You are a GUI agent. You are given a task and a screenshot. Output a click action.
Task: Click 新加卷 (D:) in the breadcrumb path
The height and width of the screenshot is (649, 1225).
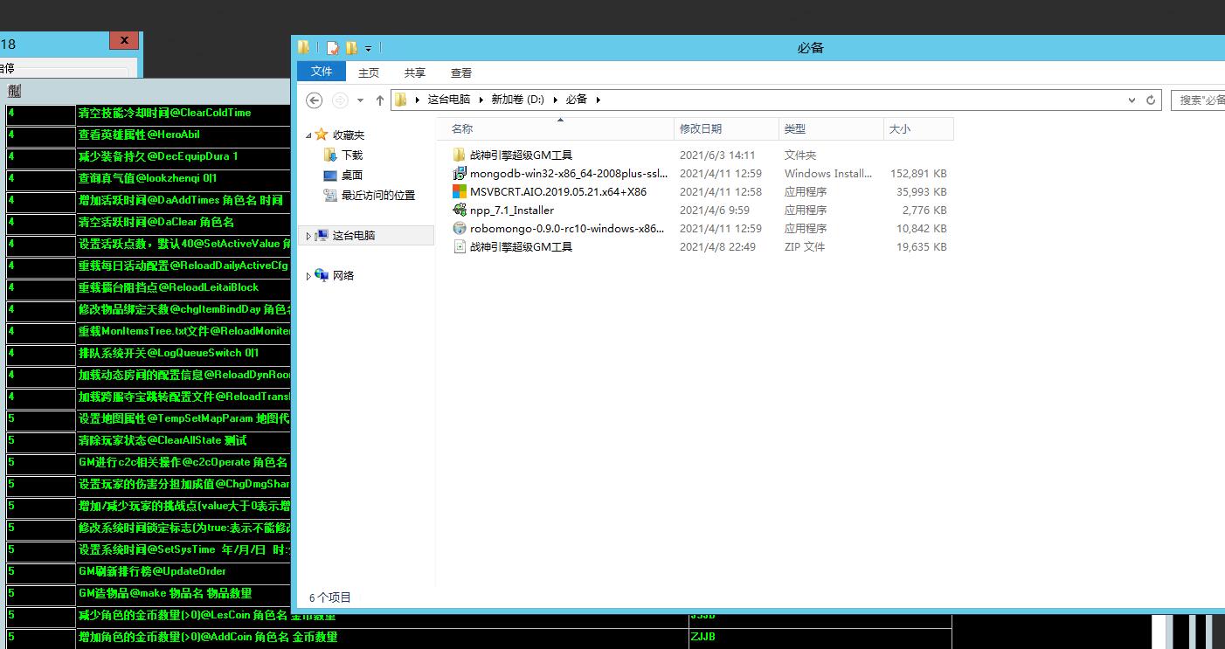click(517, 100)
